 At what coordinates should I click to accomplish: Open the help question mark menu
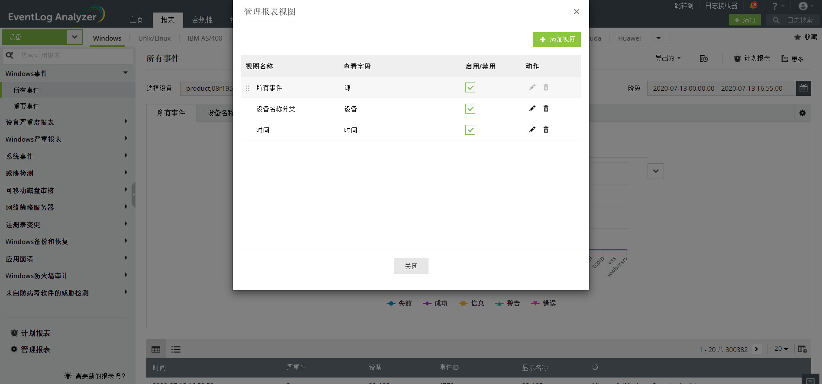[777, 6]
